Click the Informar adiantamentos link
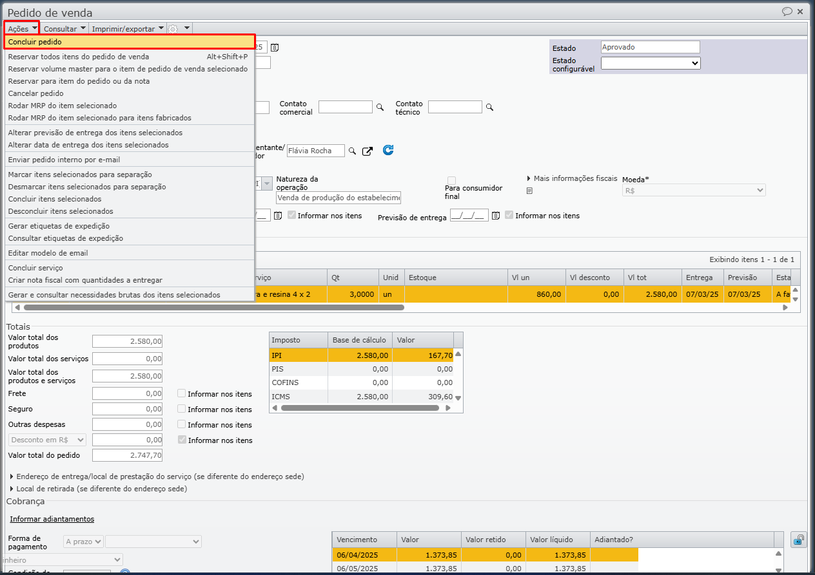The height and width of the screenshot is (575, 815). coord(52,519)
